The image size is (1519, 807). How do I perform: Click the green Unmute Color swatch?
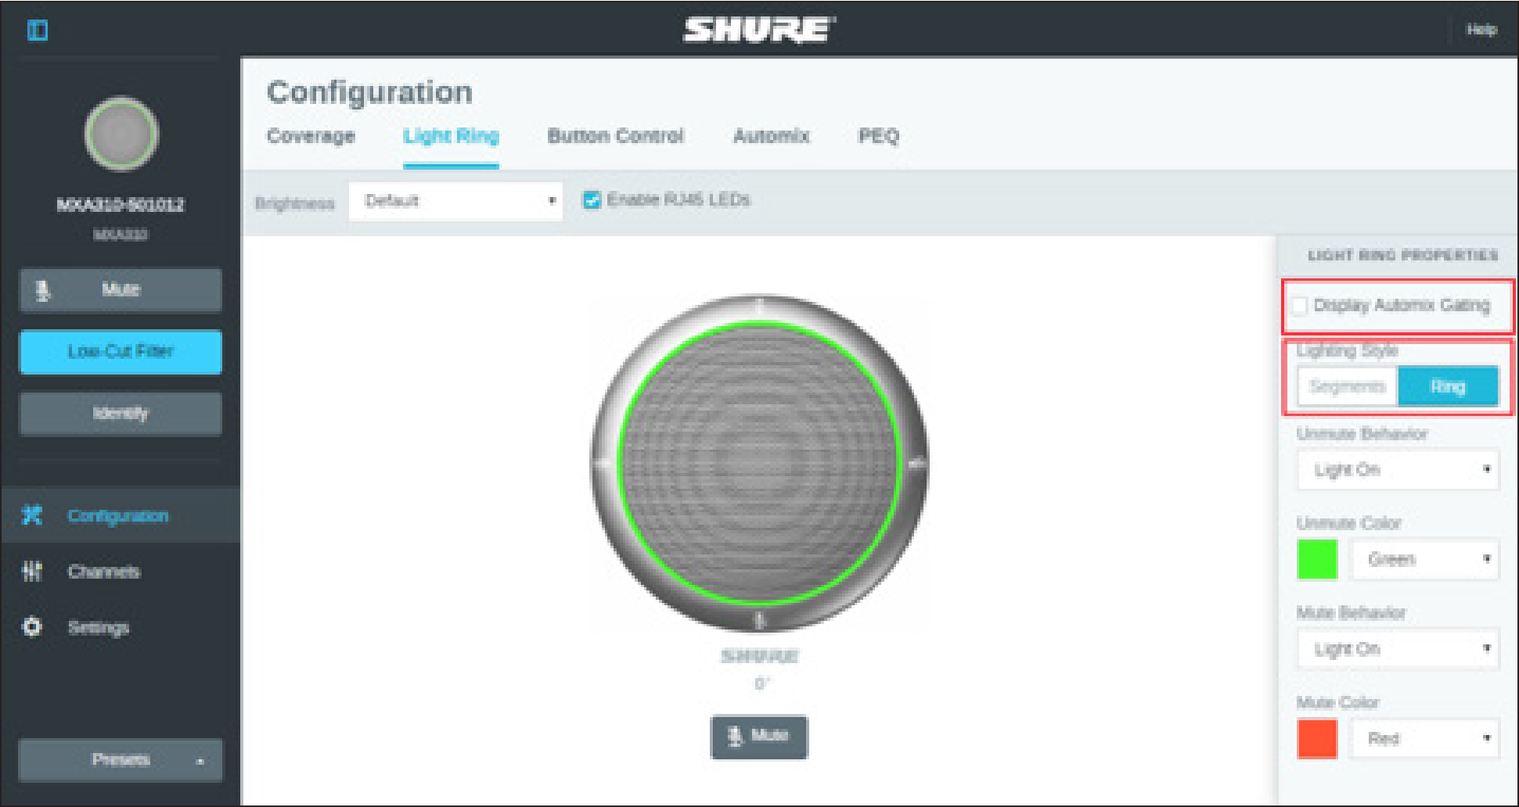point(1316,559)
